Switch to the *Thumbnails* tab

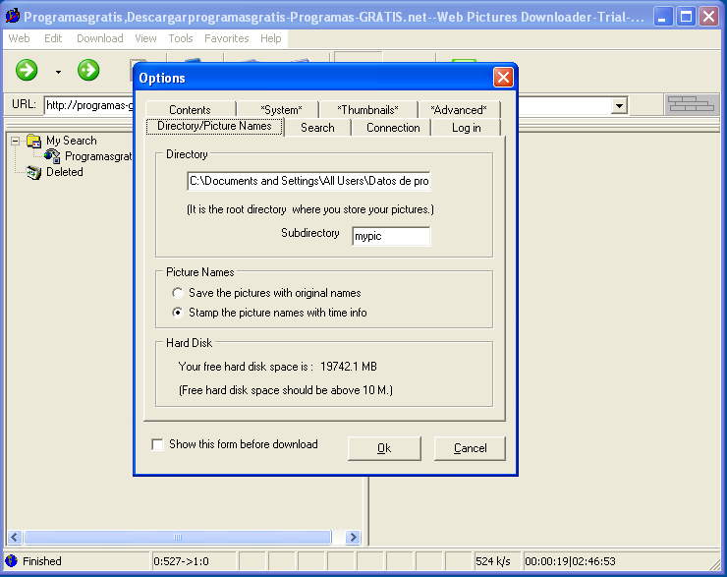(x=367, y=110)
